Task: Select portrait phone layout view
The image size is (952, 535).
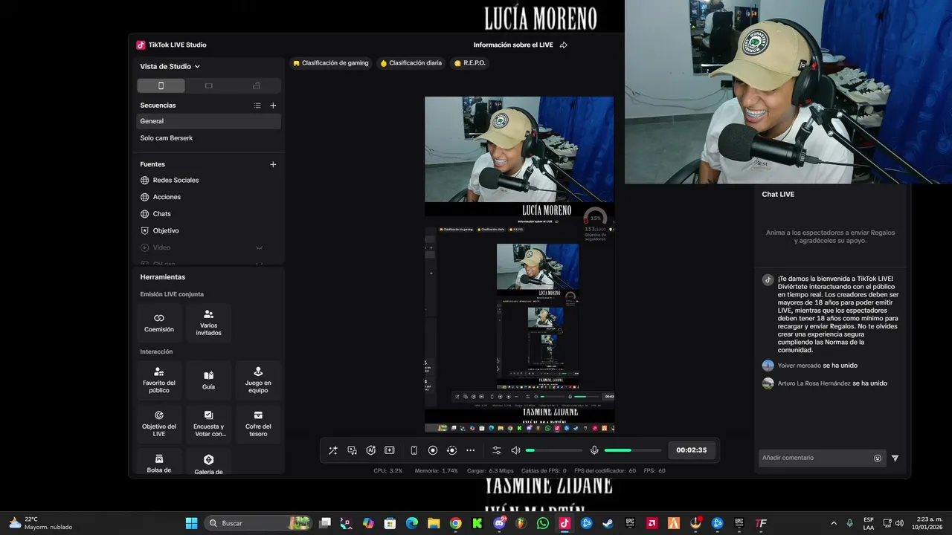Action: 161,85
